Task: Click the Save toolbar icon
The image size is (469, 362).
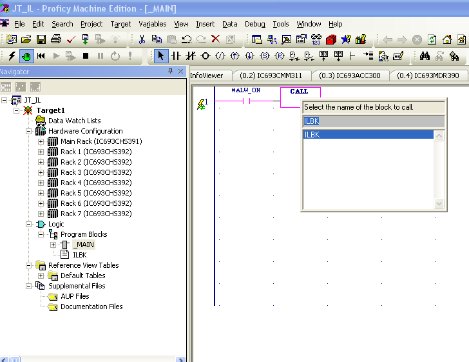Action: tap(41, 39)
